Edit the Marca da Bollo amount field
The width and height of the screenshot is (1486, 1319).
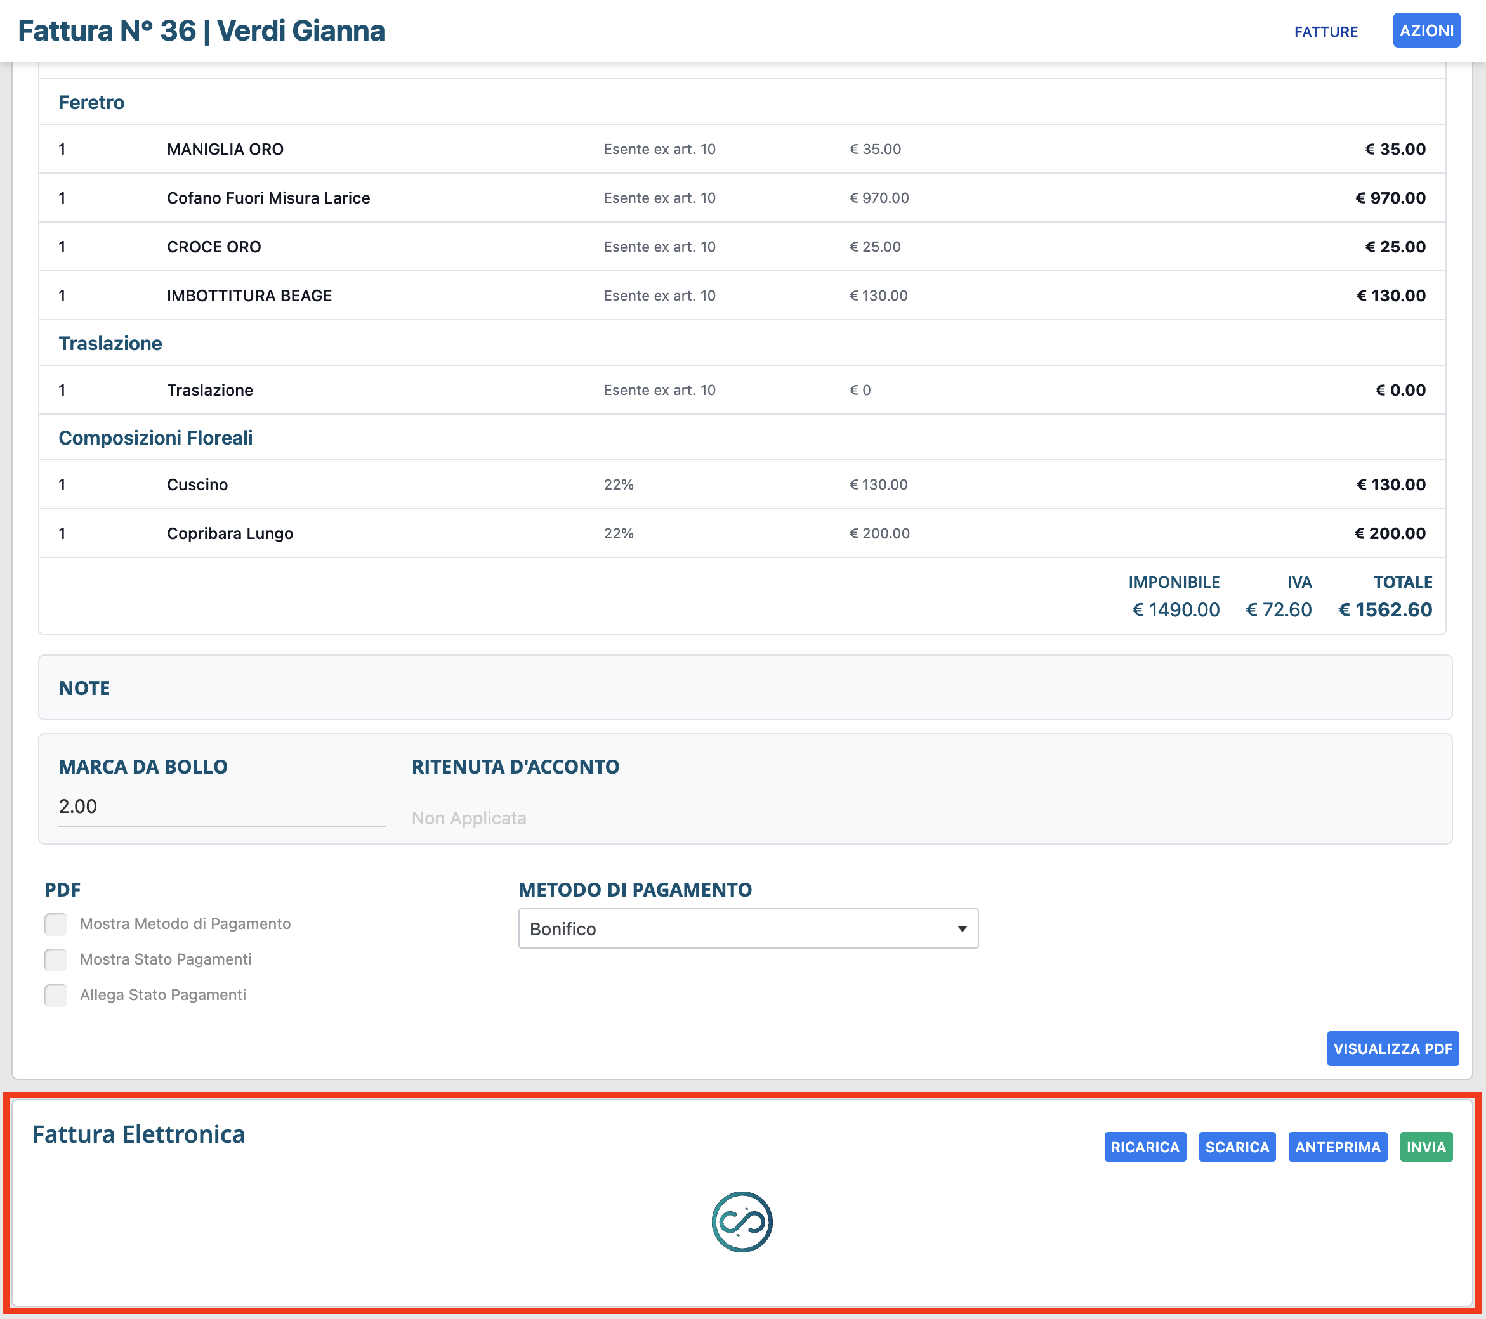pos(221,807)
